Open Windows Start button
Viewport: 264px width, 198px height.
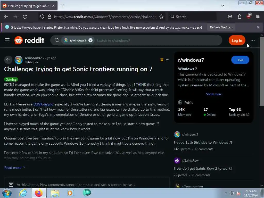point(7,193)
